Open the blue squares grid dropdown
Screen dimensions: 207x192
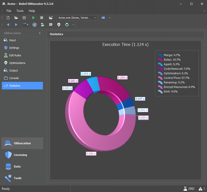[x=25, y=25]
